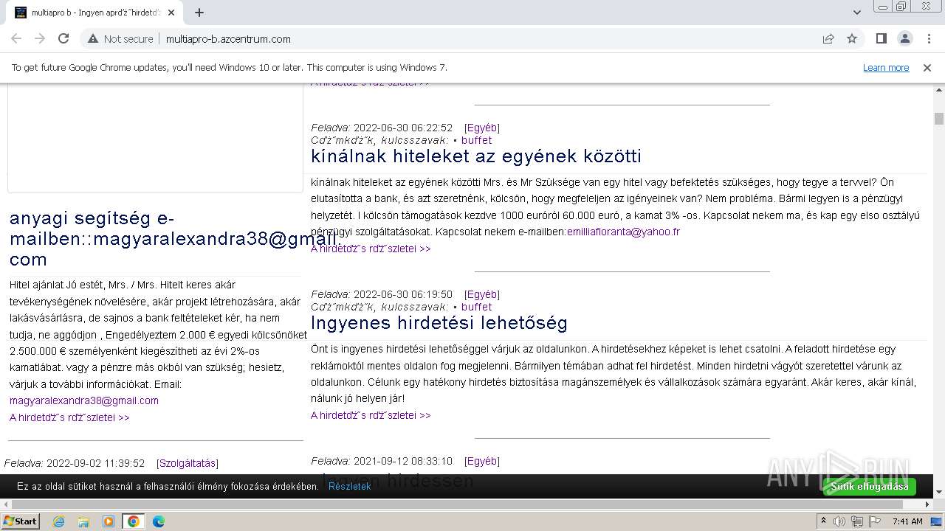945x531 pixels.
Task: Click the 2022-09-02 11:39:52 posting date text
Action: (95, 463)
